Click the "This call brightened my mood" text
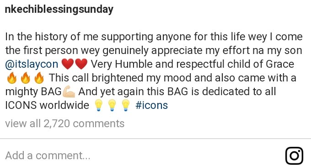Image resolution: width=311 pixels, height=167 pixels. 120,78
